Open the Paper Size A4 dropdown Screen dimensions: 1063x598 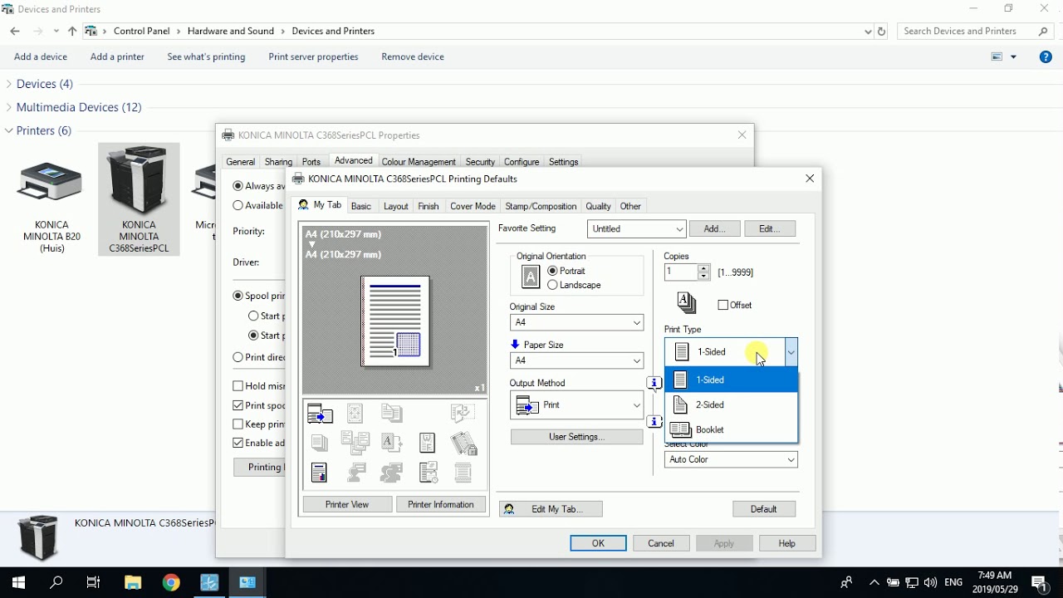coord(576,360)
